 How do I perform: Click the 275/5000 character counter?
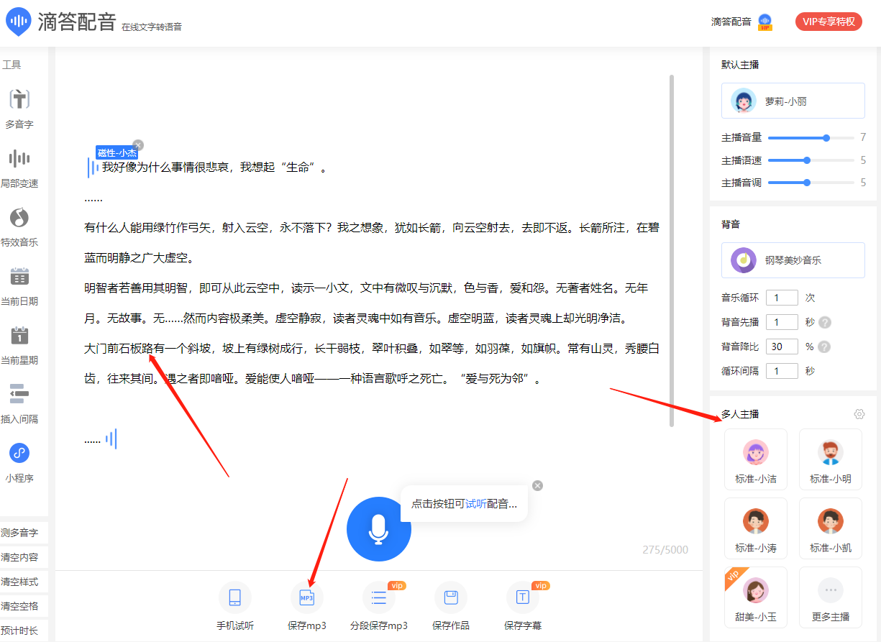coord(665,550)
